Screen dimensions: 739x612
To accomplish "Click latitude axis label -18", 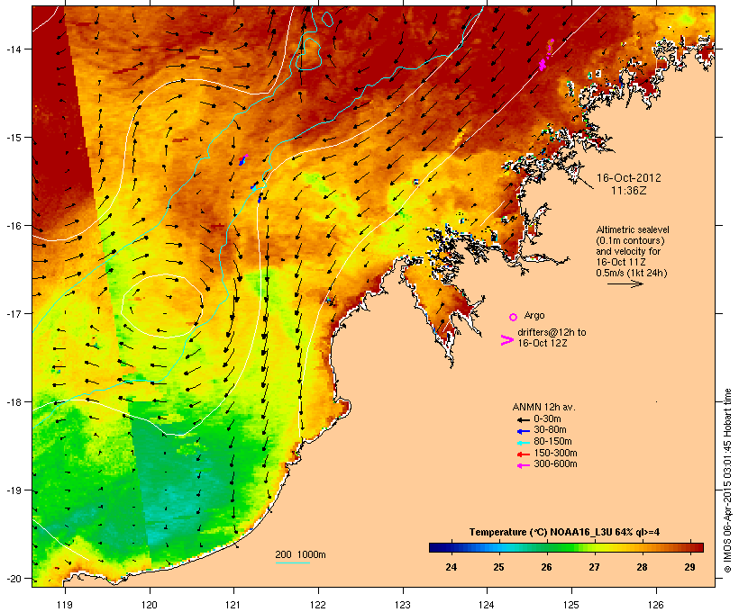I will tap(12, 402).
